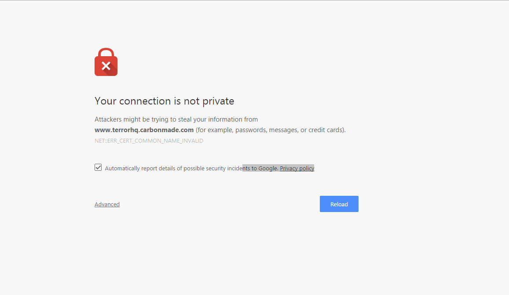
Task: Click the word 'private' in the heading
Action: point(218,101)
